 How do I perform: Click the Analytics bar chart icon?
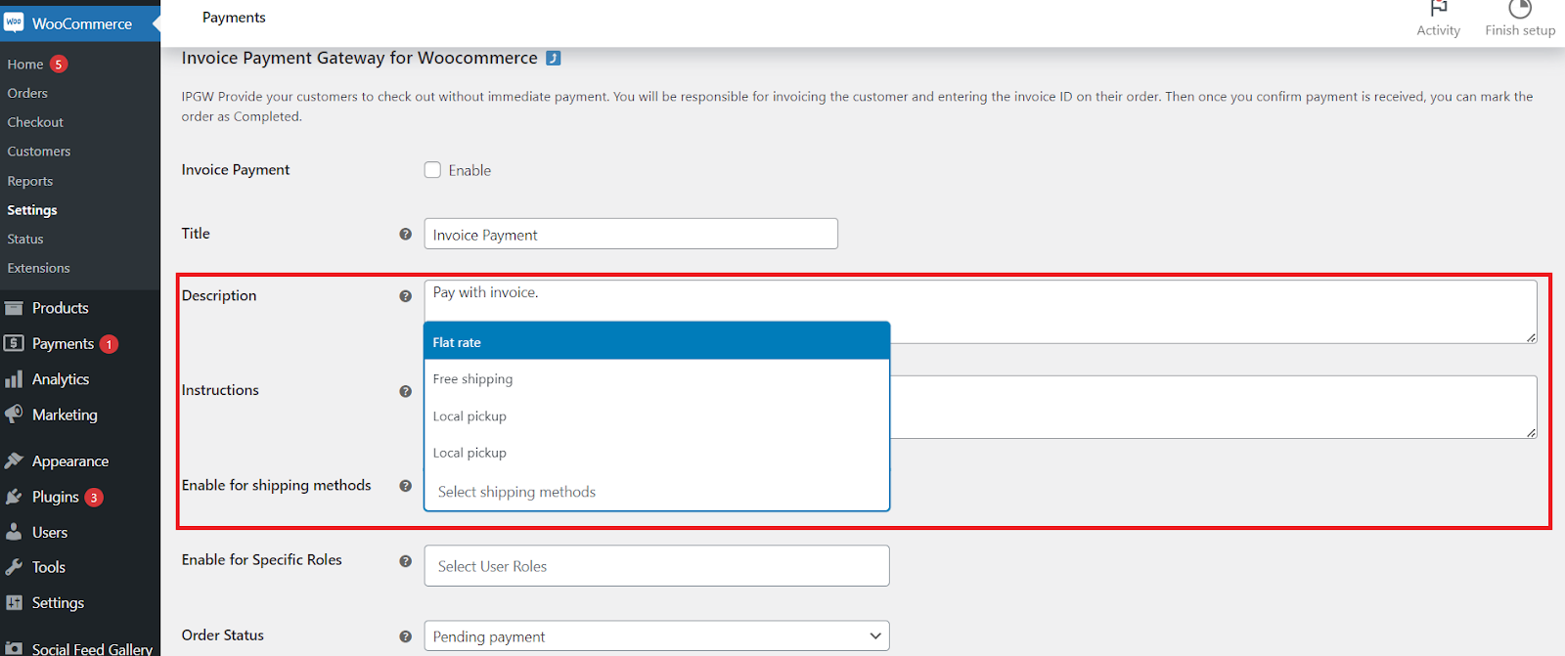tap(14, 379)
